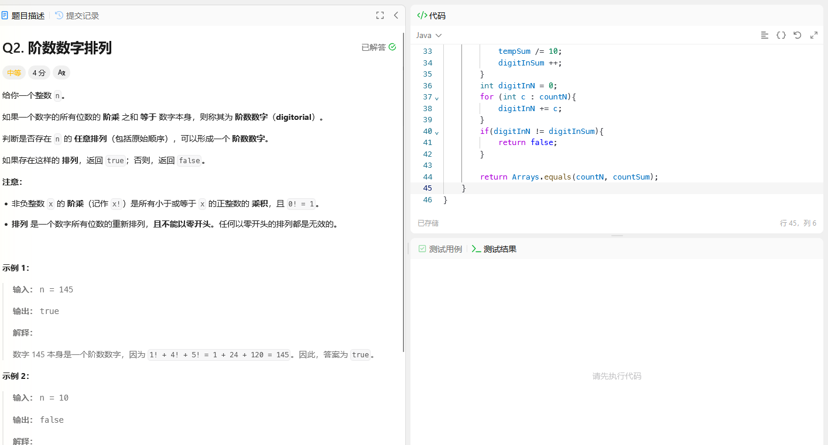828x445 pixels.
Task: Click the 4 分 score badge
Action: pyautogui.click(x=39, y=73)
